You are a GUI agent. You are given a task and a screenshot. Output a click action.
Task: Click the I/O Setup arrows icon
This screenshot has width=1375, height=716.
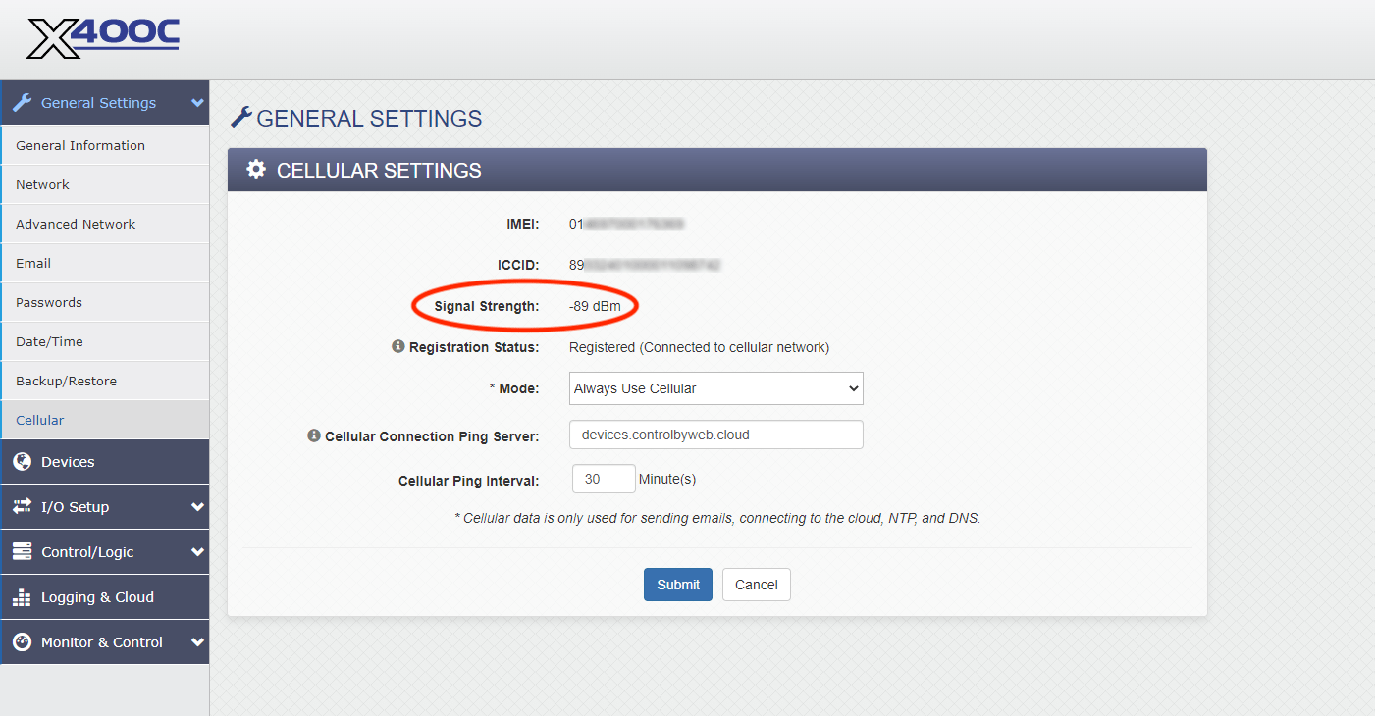coord(22,506)
